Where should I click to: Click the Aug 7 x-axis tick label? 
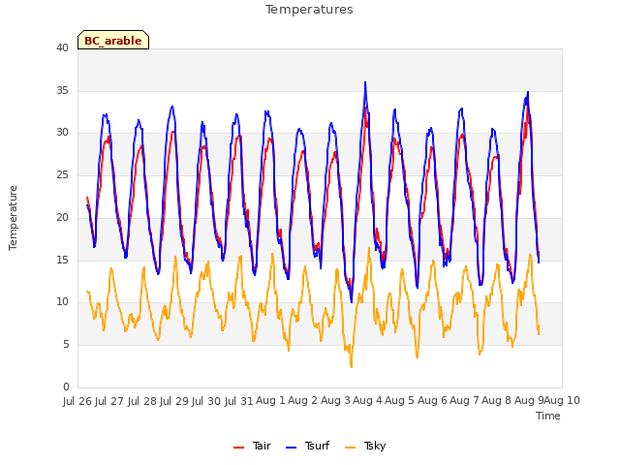click(x=465, y=401)
